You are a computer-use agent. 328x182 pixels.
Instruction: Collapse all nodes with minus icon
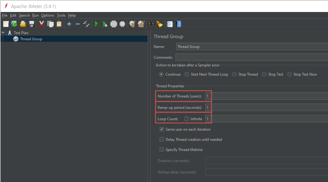[78, 24]
